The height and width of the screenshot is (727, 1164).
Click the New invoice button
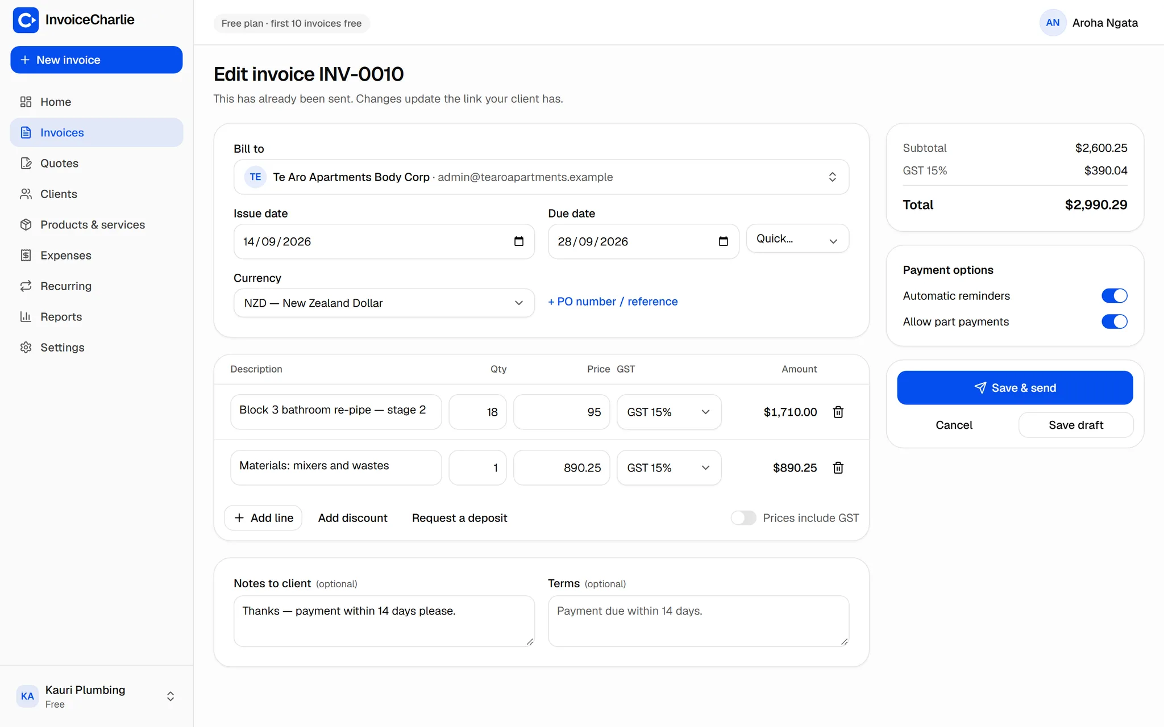point(97,60)
